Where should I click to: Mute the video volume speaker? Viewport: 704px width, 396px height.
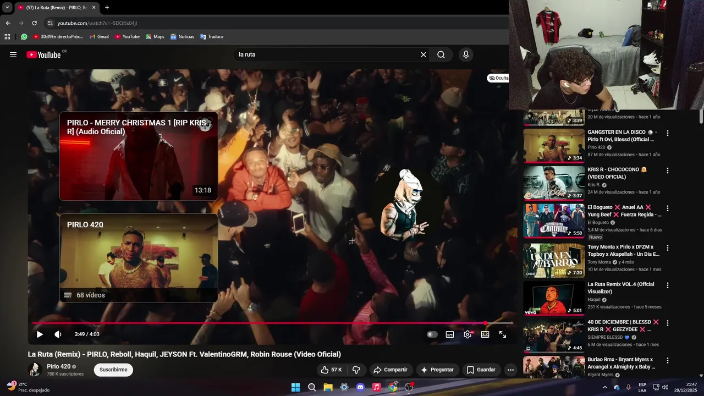(x=58, y=334)
